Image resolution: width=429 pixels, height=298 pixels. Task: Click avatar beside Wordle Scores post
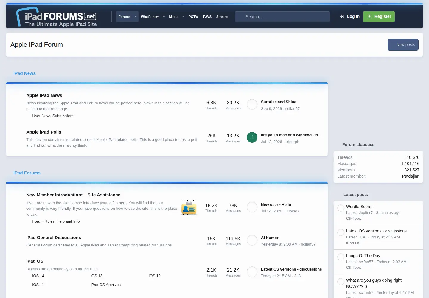341,208
